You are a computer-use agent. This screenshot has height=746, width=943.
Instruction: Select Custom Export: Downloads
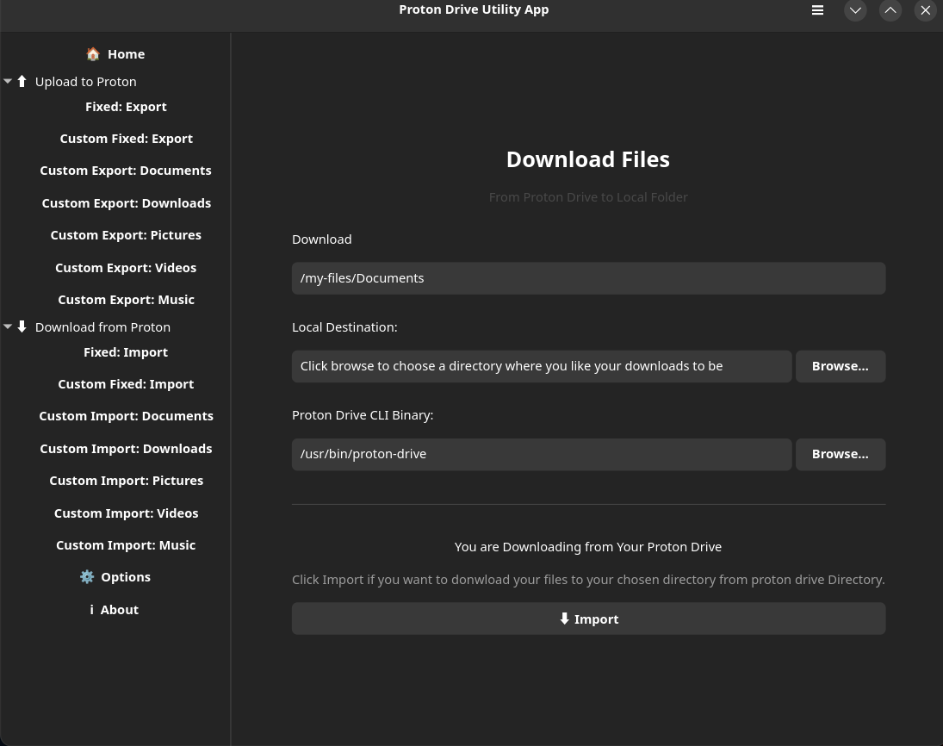click(127, 202)
